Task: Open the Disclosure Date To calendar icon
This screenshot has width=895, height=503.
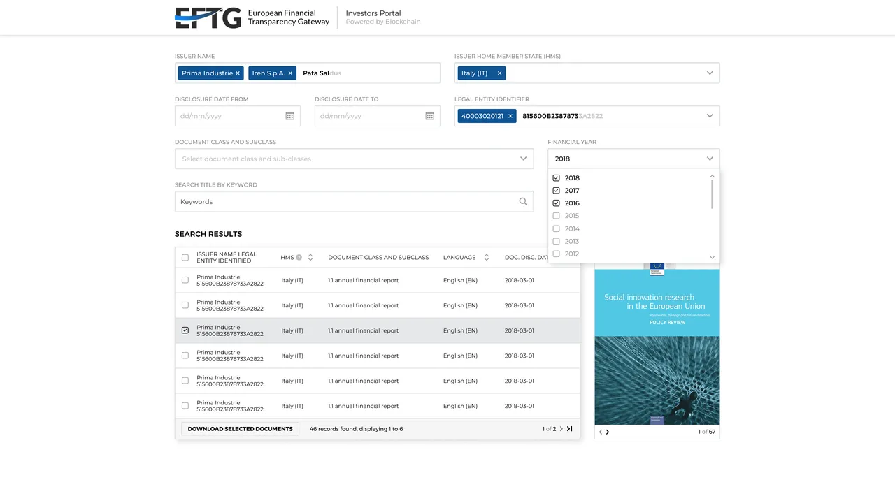Action: click(x=429, y=116)
